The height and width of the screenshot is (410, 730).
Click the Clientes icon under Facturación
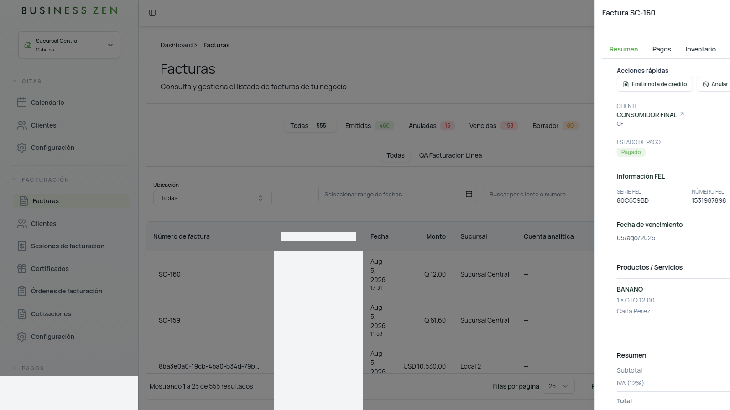22,224
